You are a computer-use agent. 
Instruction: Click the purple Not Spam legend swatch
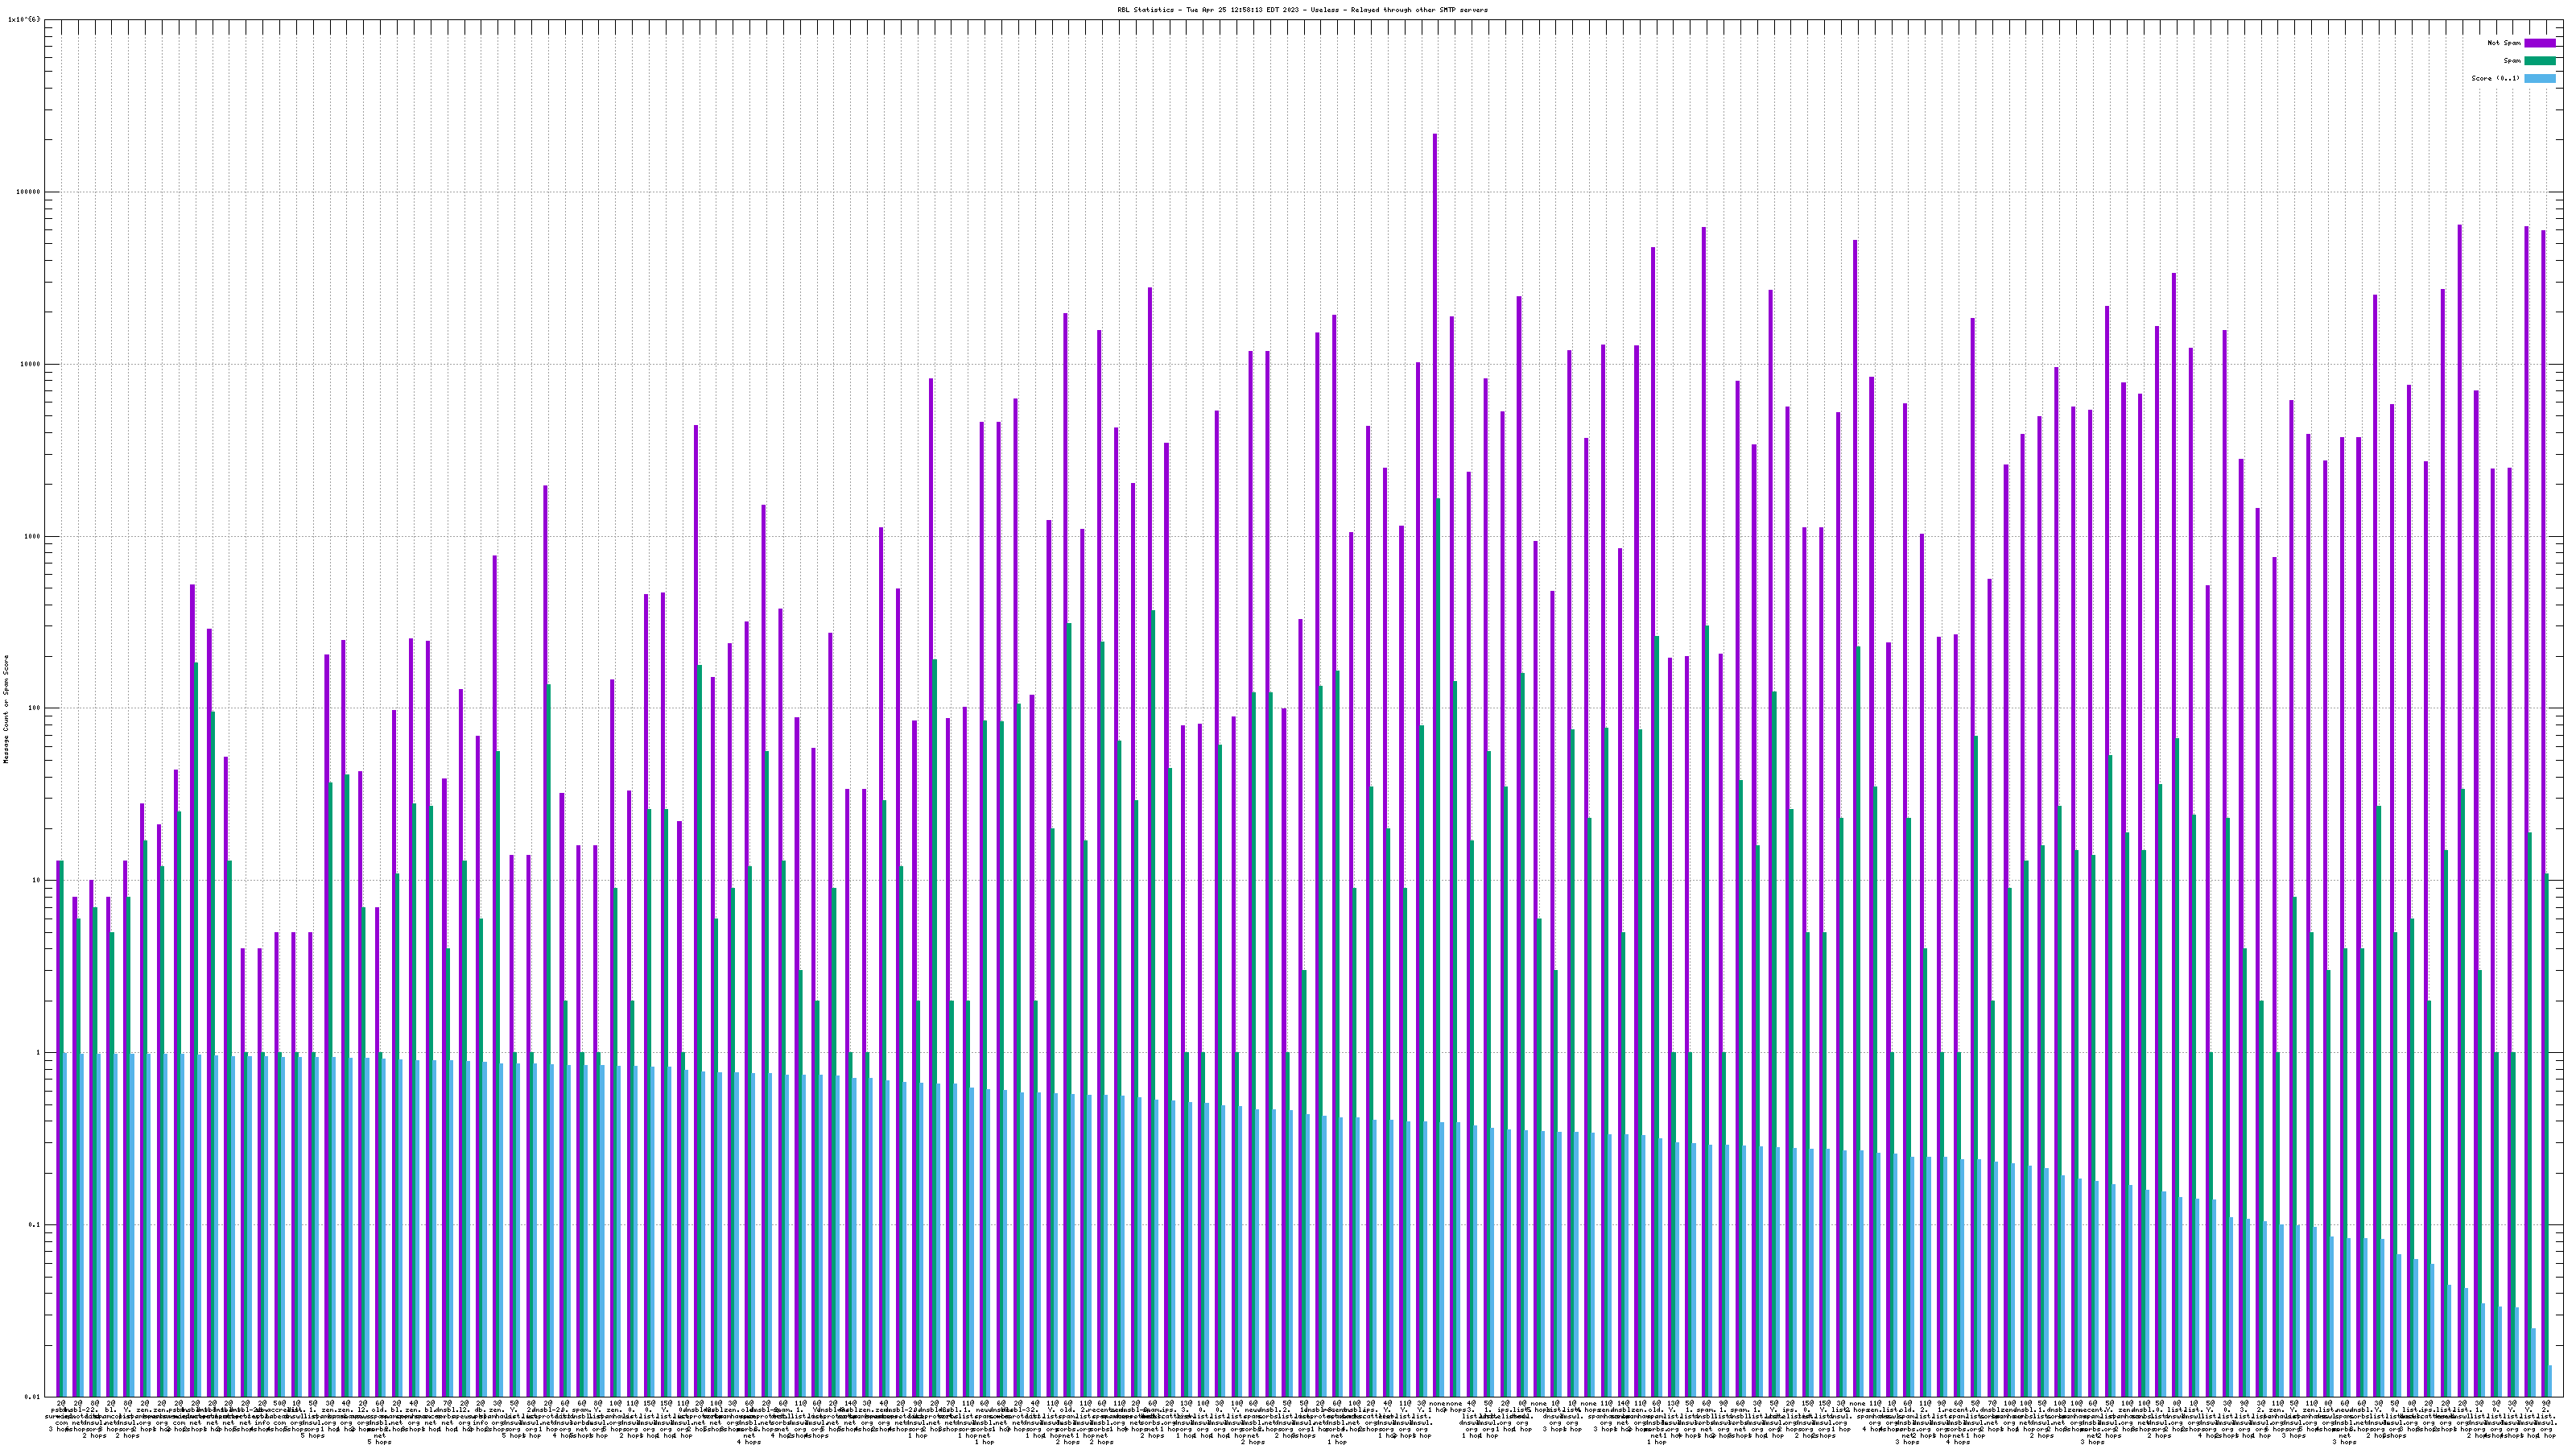[x=2539, y=43]
